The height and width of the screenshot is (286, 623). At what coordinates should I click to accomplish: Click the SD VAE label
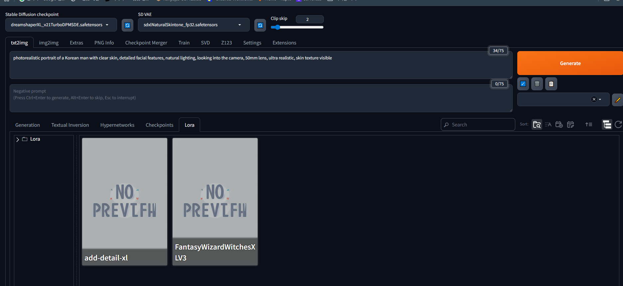coord(145,15)
